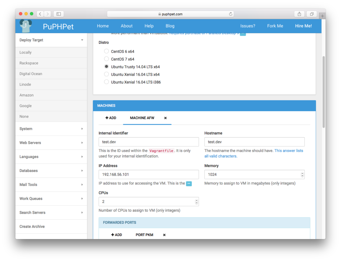Image resolution: width=341 pixels, height=261 pixels.
Task: Close the MACHINE AFW tab
Action: (165, 118)
